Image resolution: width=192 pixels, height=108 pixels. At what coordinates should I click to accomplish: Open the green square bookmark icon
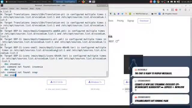[130, 14]
